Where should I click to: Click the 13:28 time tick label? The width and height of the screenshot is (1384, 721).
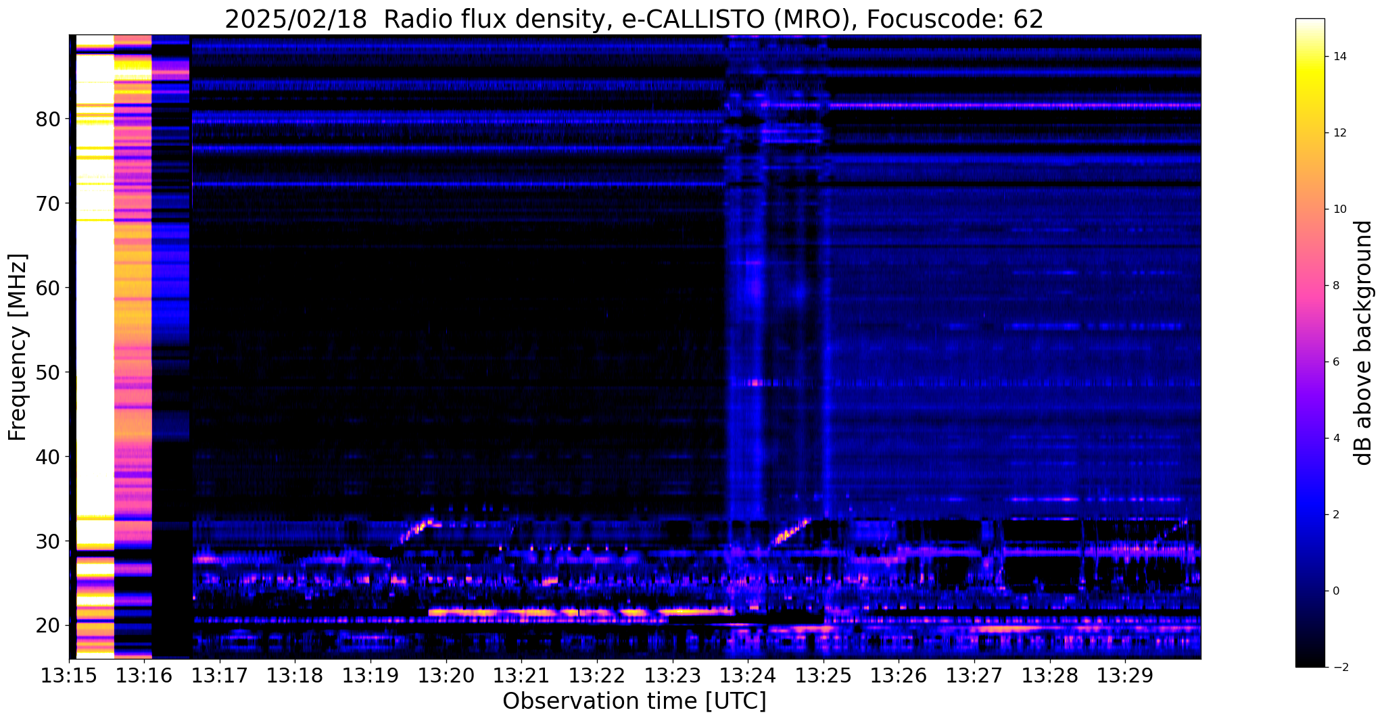(x=1049, y=676)
